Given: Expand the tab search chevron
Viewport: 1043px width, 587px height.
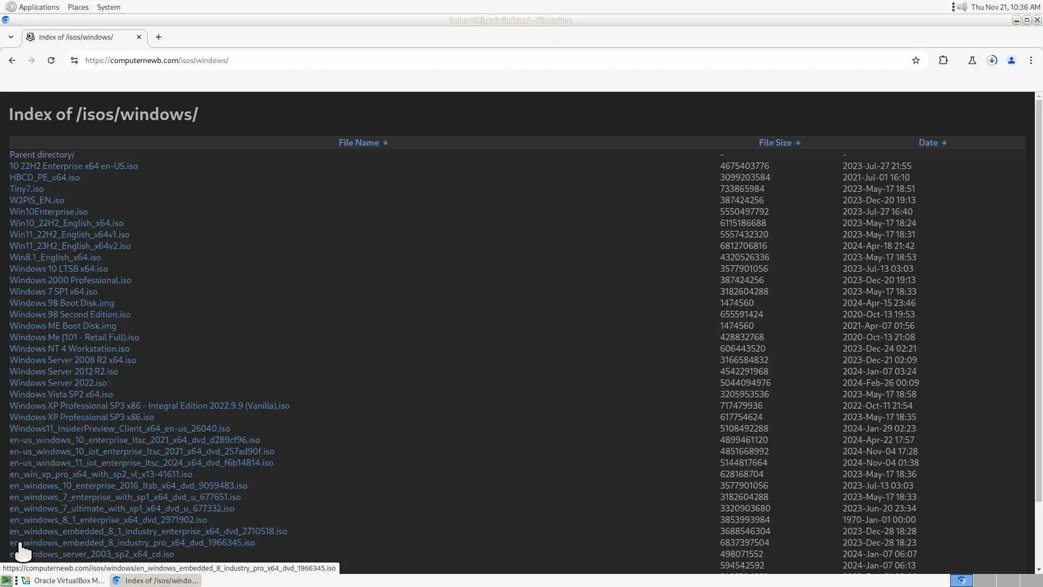Looking at the screenshot, I should (11, 37).
